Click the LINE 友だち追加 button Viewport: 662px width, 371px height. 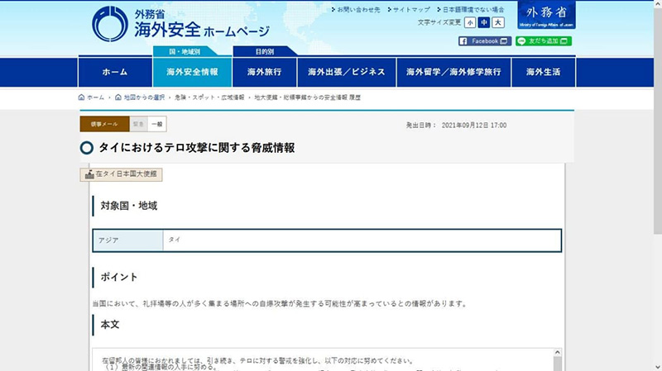(x=544, y=40)
